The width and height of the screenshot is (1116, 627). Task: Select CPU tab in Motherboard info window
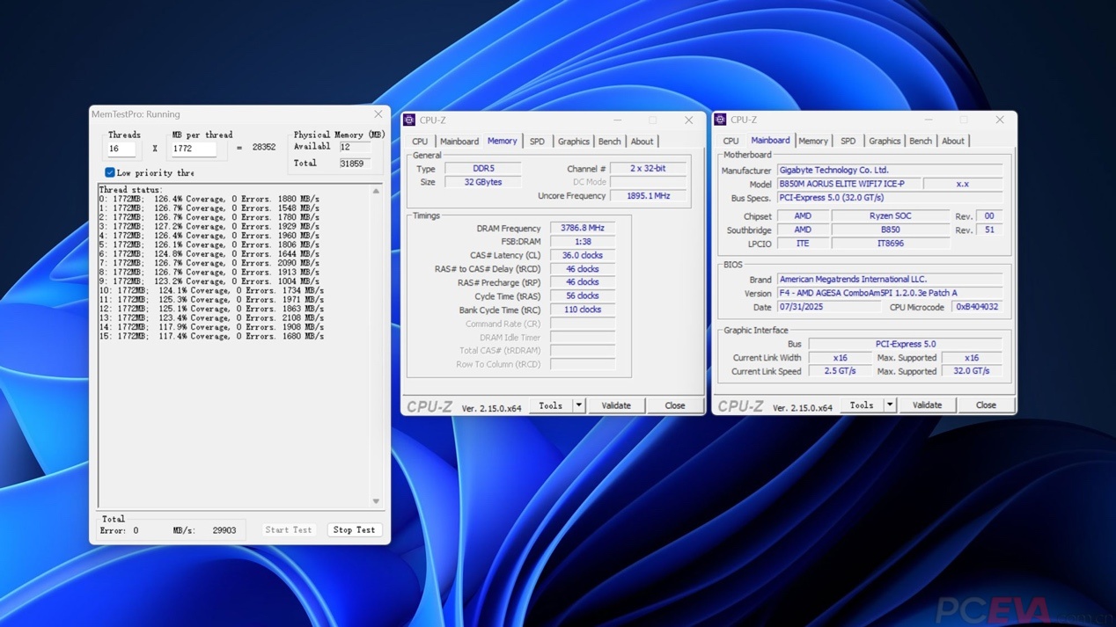pos(731,141)
